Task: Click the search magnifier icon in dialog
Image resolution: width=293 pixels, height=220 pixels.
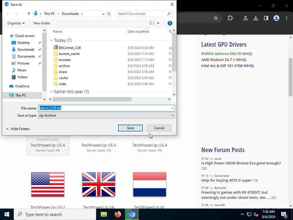Action: click(169, 14)
